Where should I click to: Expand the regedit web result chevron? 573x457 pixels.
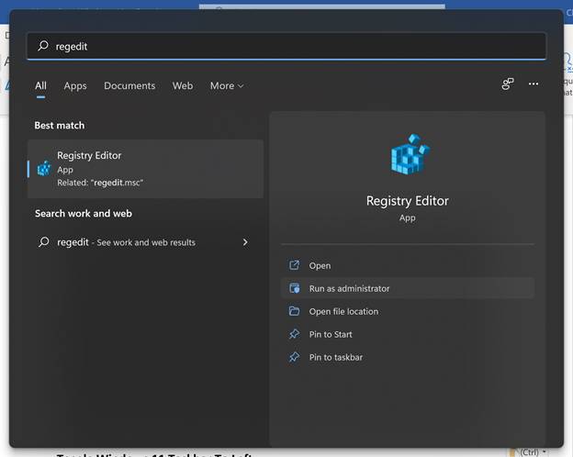245,242
